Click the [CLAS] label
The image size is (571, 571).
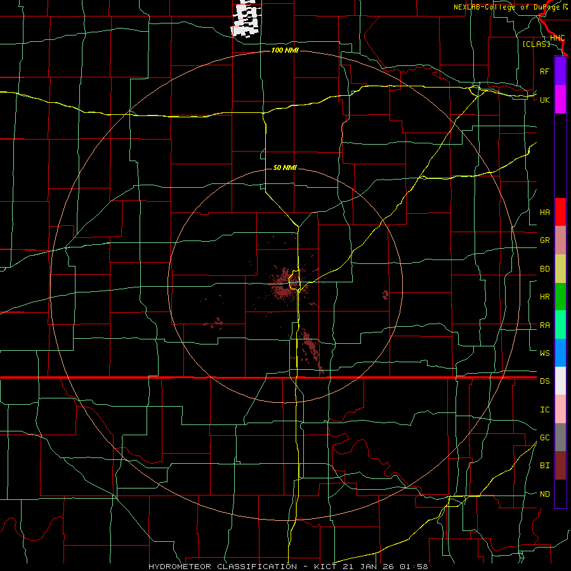point(536,44)
